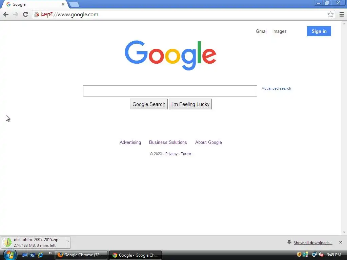Go back with the browser back arrow

pos(6,15)
